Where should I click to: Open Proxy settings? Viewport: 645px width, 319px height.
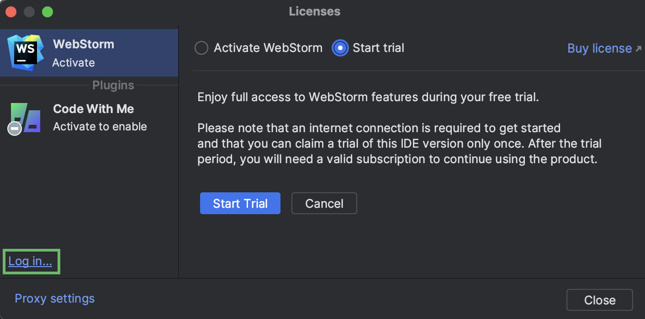tap(54, 298)
